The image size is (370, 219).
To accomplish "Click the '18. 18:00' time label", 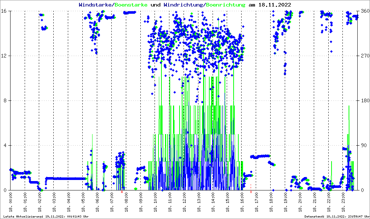I will [x=271, y=202].
